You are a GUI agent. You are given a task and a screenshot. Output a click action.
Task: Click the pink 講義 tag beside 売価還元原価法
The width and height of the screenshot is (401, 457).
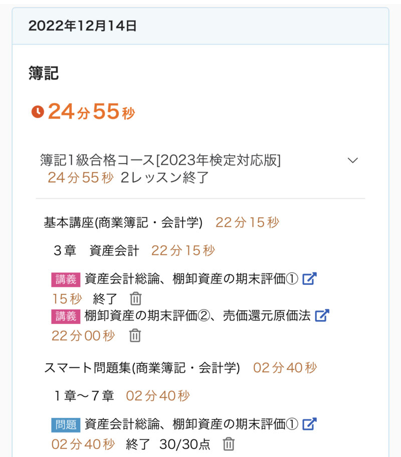(x=65, y=316)
